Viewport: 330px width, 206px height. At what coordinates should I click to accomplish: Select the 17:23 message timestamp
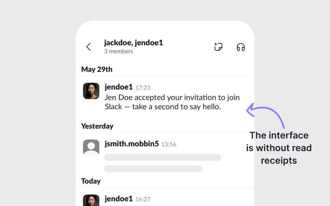pyautogui.click(x=143, y=88)
